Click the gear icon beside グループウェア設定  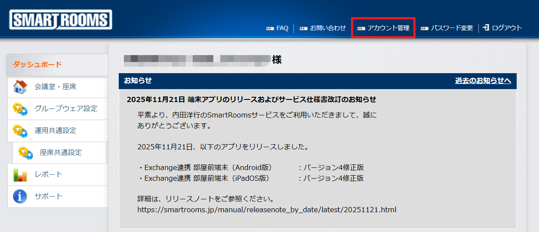[20, 109]
